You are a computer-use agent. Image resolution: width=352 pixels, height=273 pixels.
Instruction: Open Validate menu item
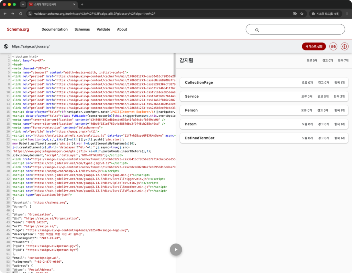(x=103, y=30)
